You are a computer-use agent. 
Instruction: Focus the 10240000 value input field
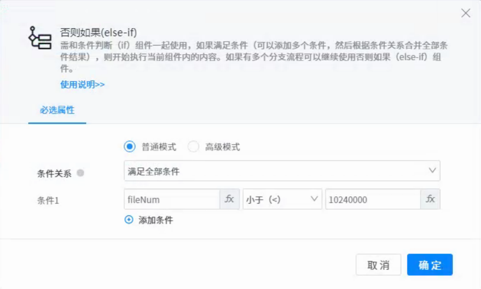(372, 199)
